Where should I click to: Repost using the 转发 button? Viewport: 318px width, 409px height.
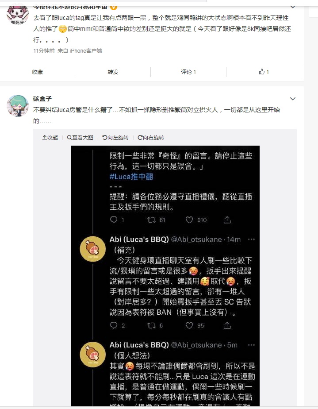click(113, 72)
